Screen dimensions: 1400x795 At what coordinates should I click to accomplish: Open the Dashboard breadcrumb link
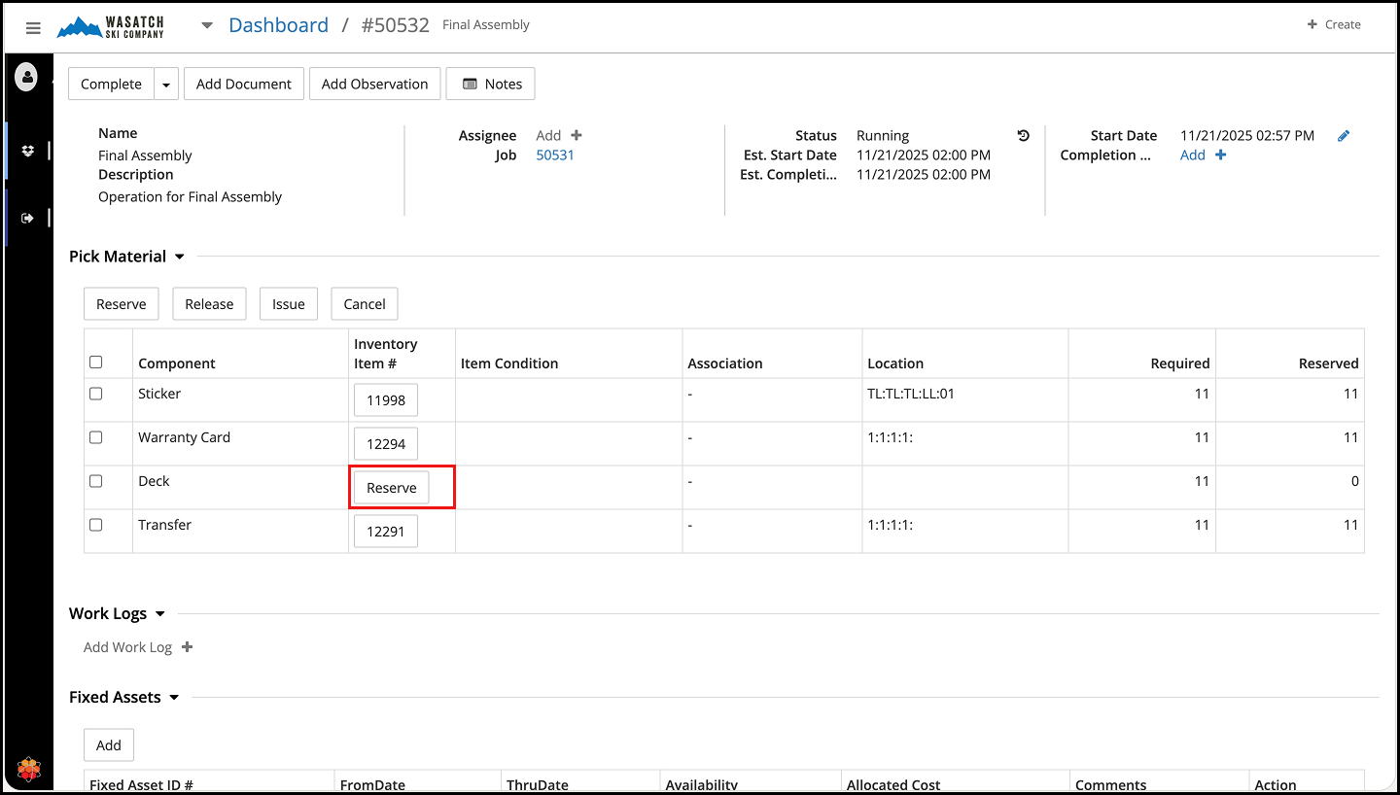(278, 25)
